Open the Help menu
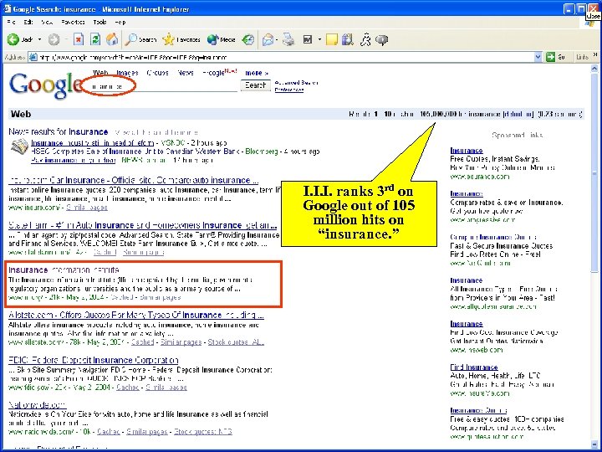 pos(120,23)
